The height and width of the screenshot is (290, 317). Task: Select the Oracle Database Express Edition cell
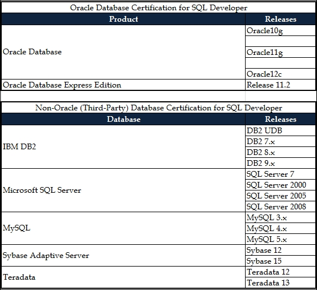123,85
